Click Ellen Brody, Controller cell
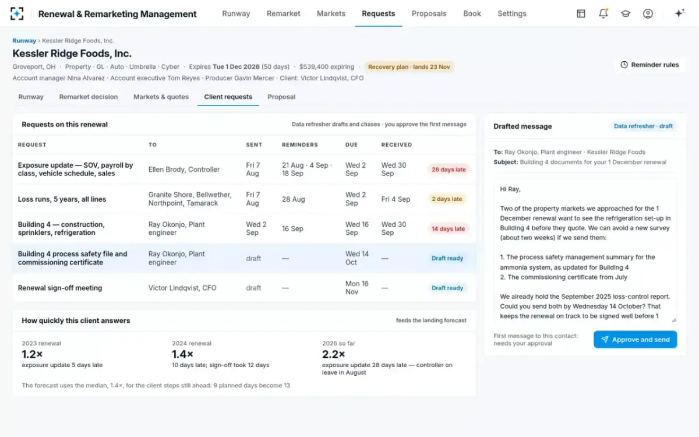The width and height of the screenshot is (699, 437). point(184,170)
